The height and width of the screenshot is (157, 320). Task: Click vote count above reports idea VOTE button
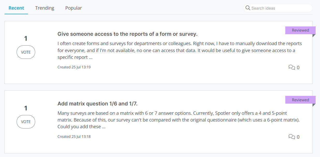[x=26, y=39]
